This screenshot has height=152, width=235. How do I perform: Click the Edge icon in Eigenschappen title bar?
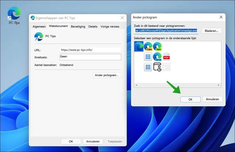point(33,18)
